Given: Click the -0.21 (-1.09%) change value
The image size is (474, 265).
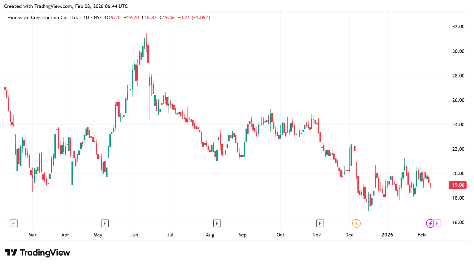Looking at the screenshot, I should tap(194, 18).
